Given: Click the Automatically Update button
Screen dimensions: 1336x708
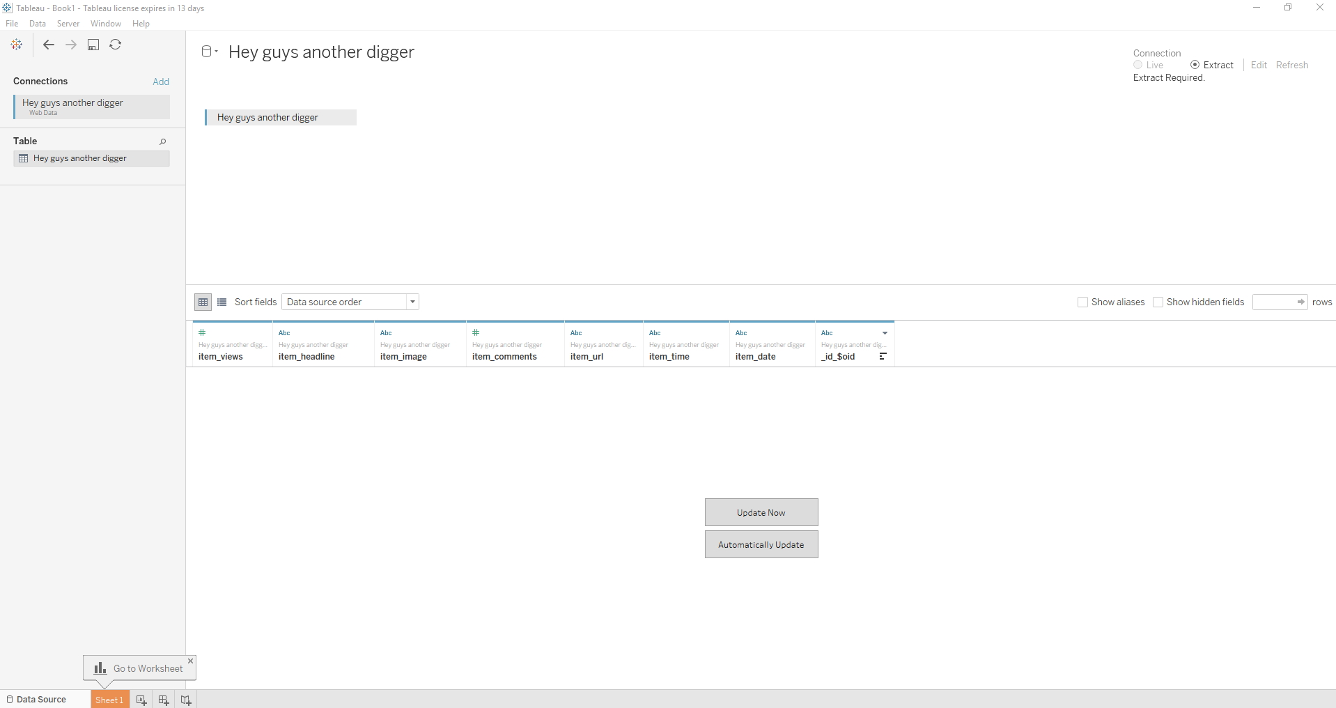Looking at the screenshot, I should point(761,544).
